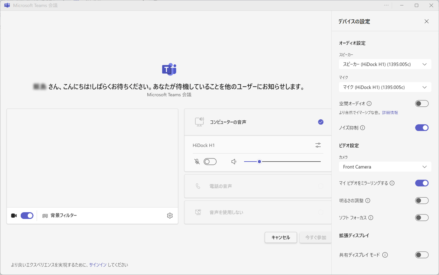Open the マイク device dropdown
Image resolution: width=439 pixels, height=275 pixels.
(x=385, y=87)
